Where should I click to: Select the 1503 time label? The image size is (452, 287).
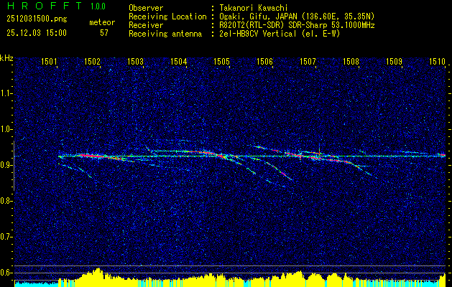click(136, 61)
